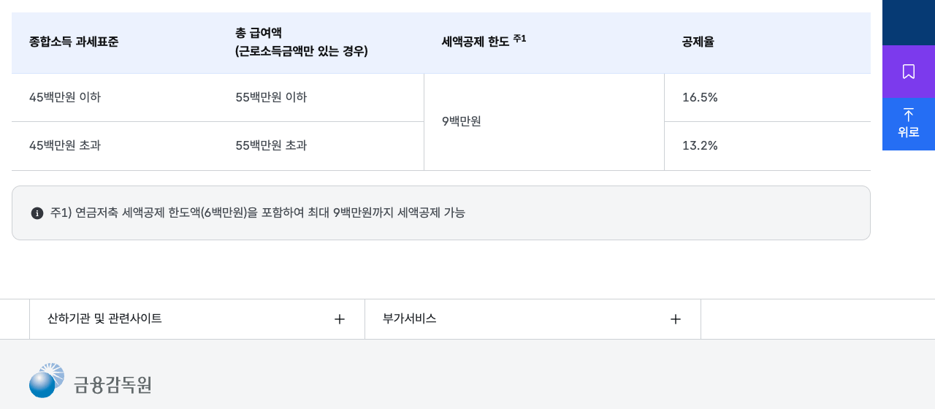Click the 위로 up-arrow button
The height and width of the screenshot is (409, 935).
pyautogui.click(x=909, y=124)
